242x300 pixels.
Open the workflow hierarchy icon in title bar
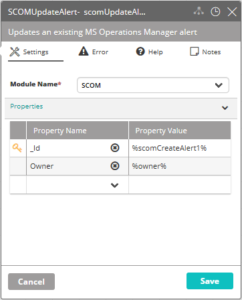[199, 11]
